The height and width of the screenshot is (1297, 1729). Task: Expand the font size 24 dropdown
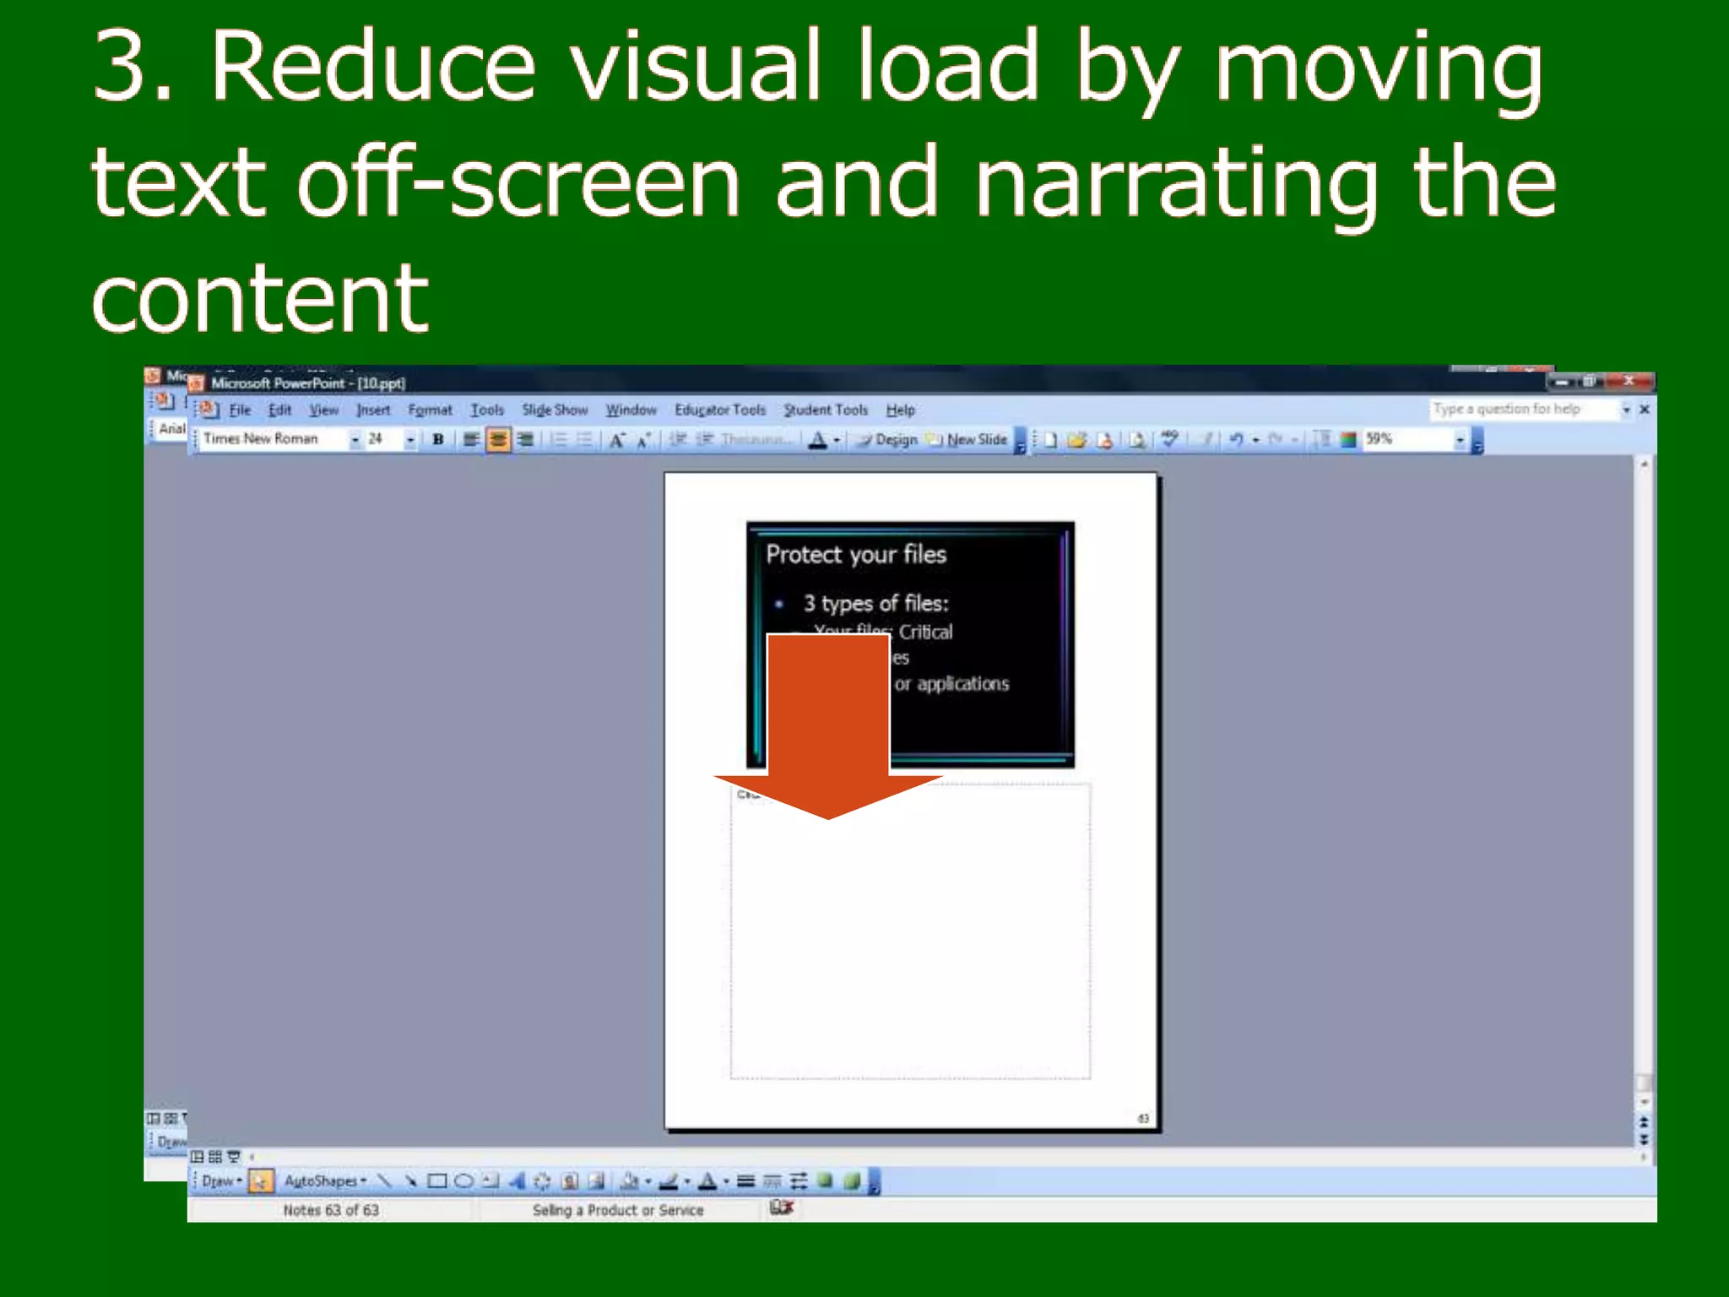click(410, 439)
